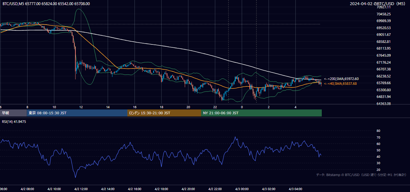The width and height of the screenshot is (410, 192).
Task: Select the NY 21:00-06:00 JST session bar
Action: pyautogui.click(x=261, y=113)
